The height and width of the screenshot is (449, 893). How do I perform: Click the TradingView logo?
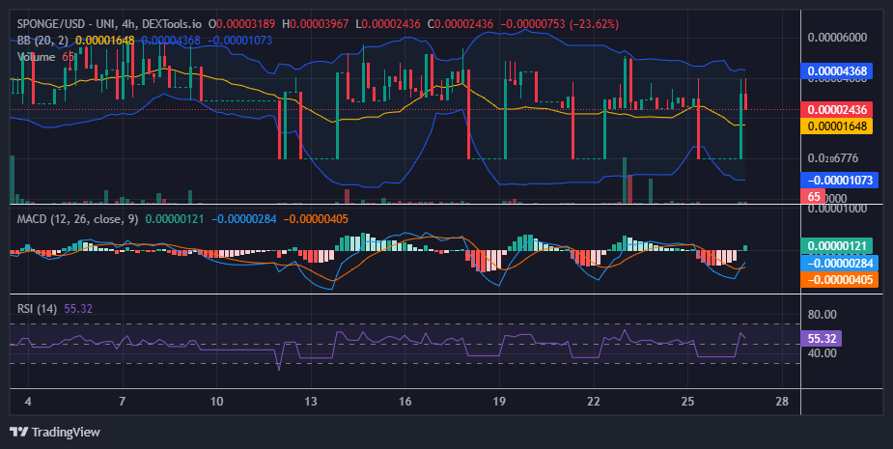55,432
